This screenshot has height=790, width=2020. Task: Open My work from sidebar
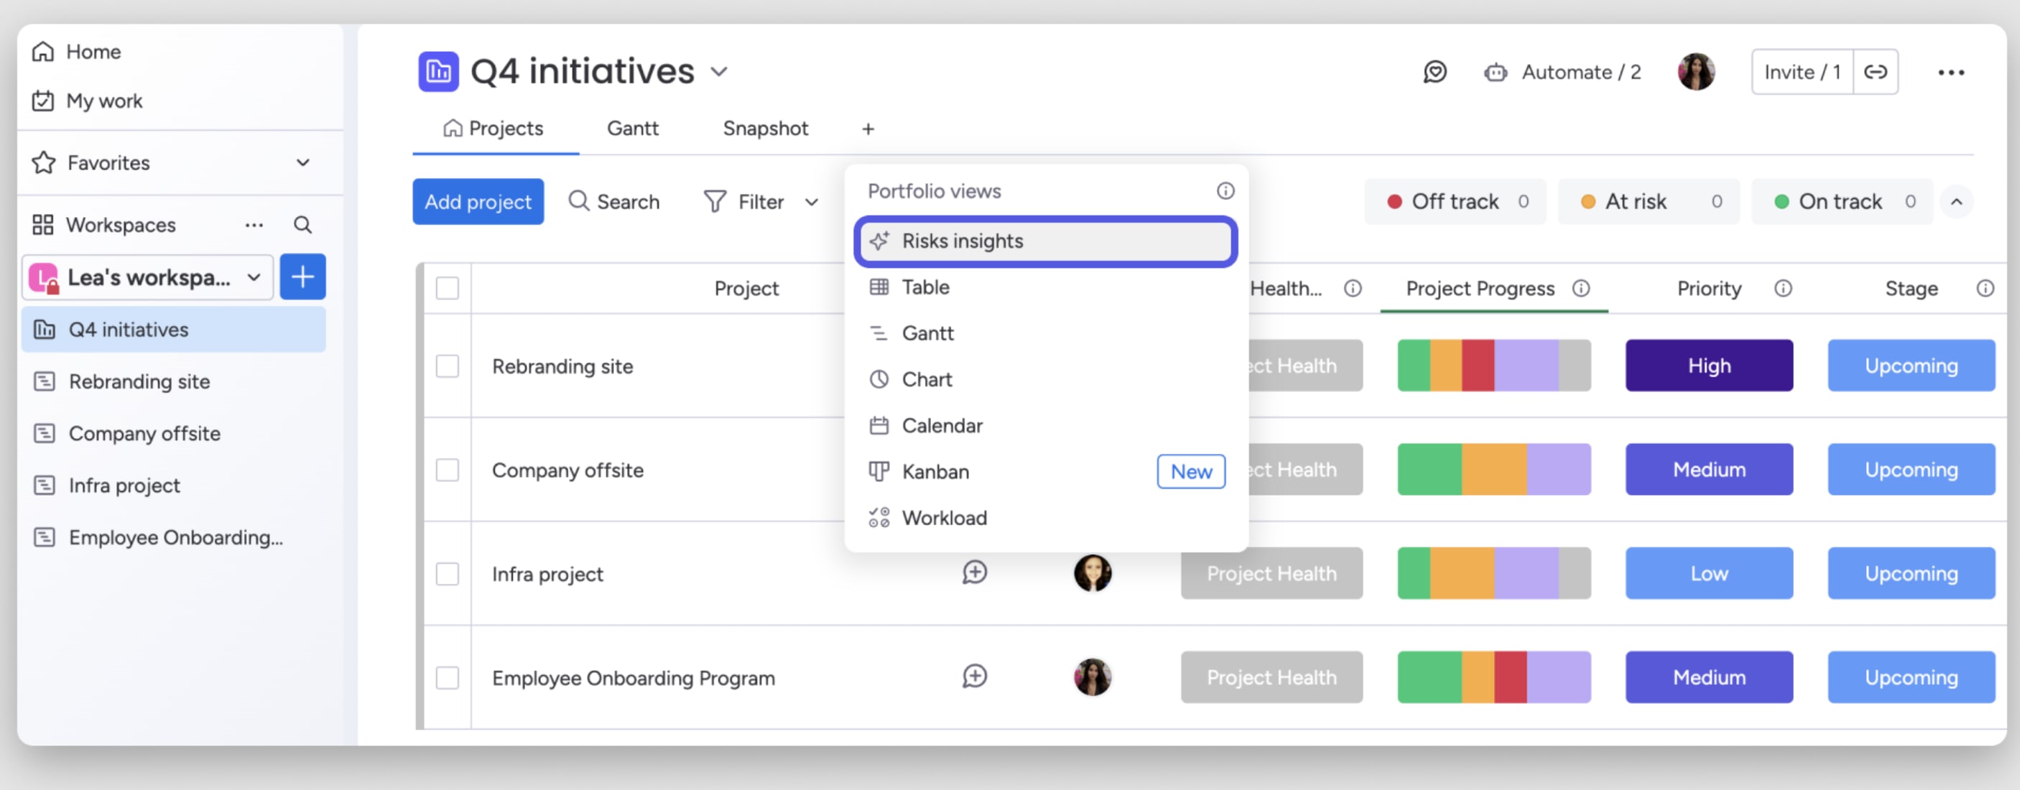point(87,101)
